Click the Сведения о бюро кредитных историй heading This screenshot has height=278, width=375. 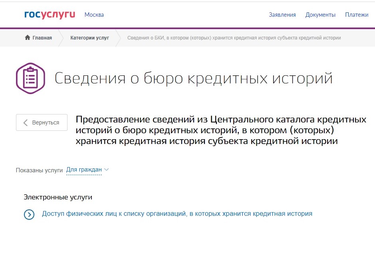193,79
